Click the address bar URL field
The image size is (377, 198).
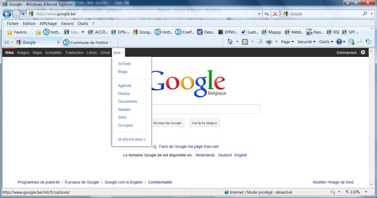coord(145,14)
